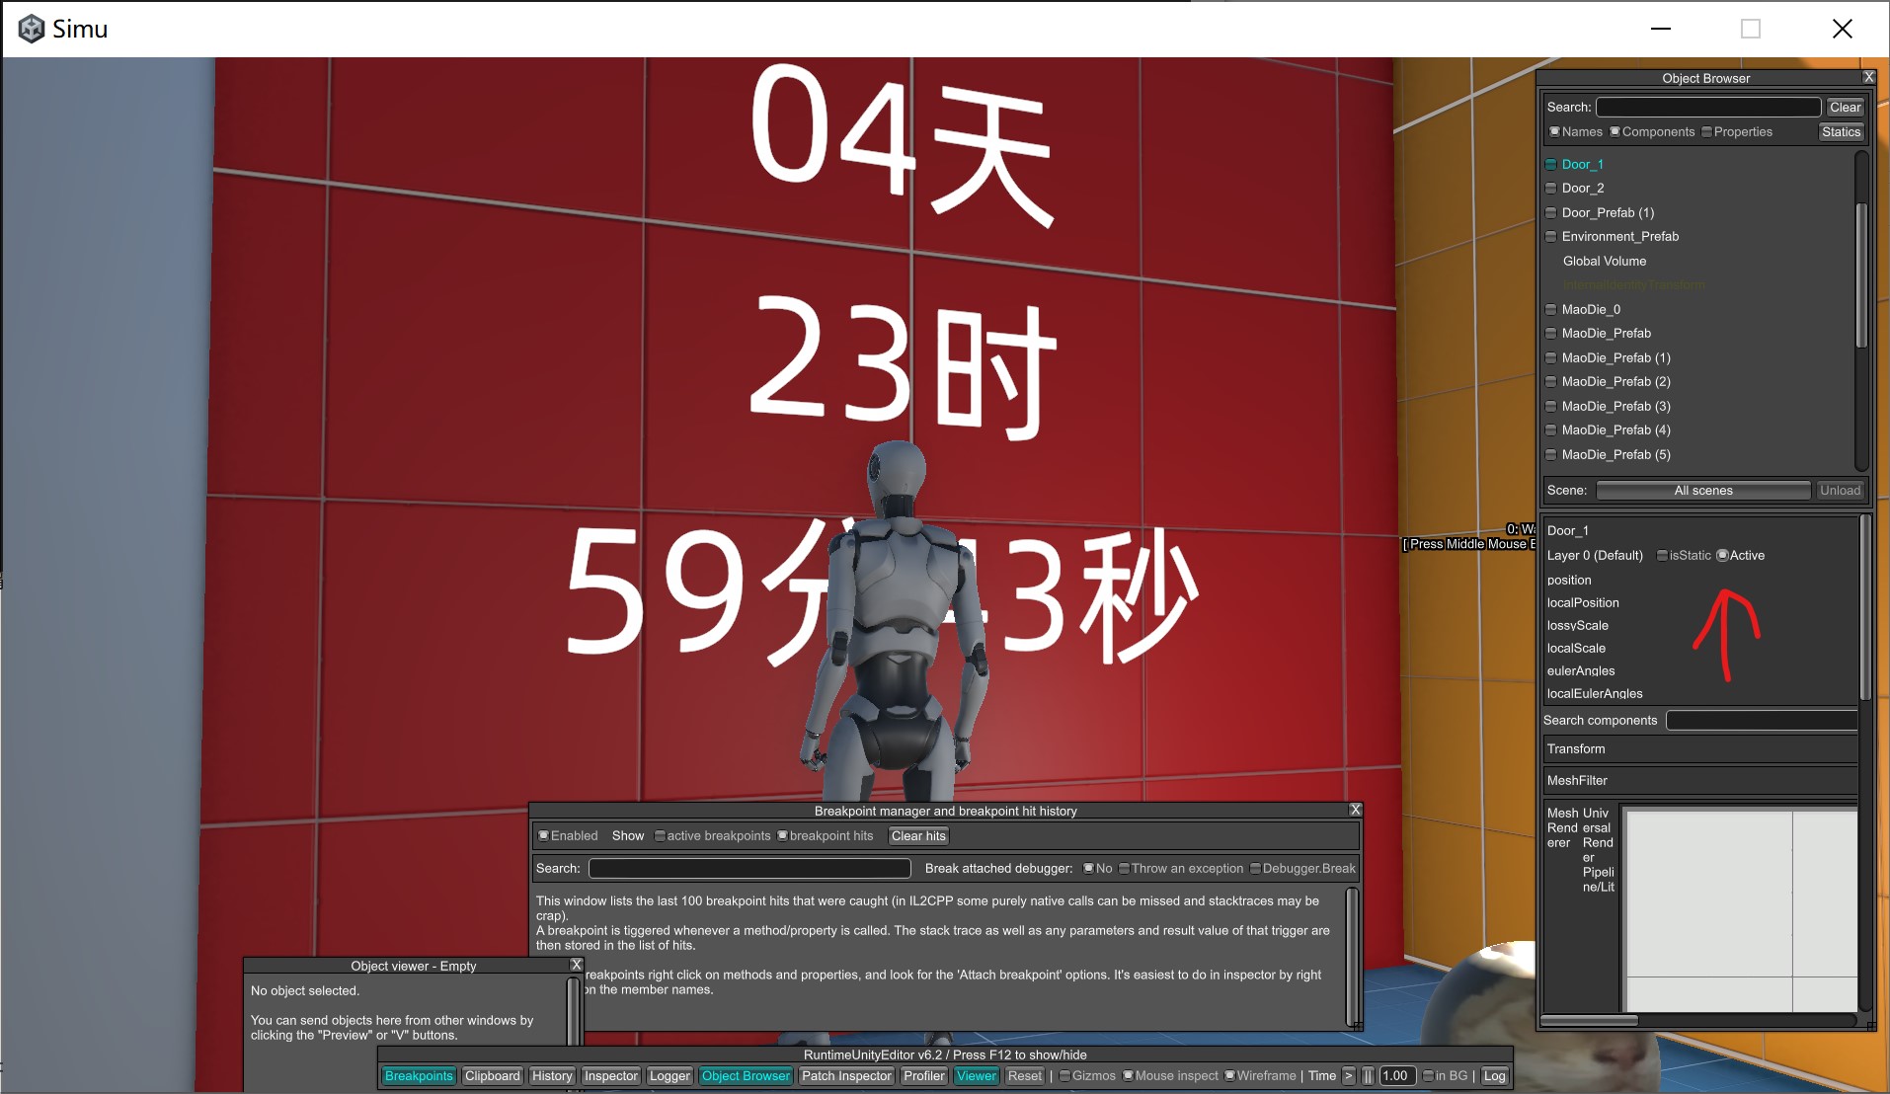The width and height of the screenshot is (1890, 1094).
Task: Toggle the Breakpoints taskbar tab
Action: pos(419,1075)
